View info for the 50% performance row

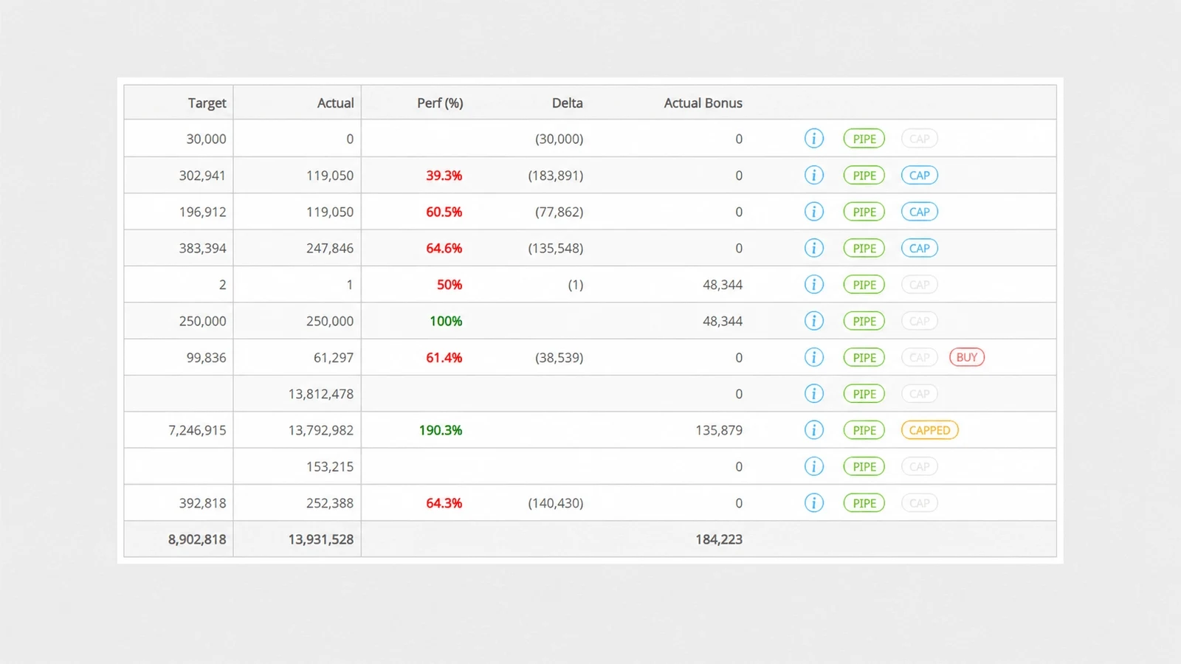(813, 284)
